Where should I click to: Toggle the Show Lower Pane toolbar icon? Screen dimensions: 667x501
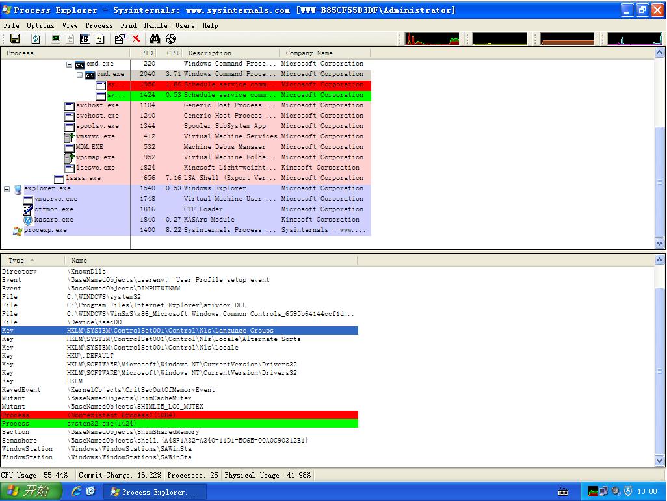tap(85, 39)
